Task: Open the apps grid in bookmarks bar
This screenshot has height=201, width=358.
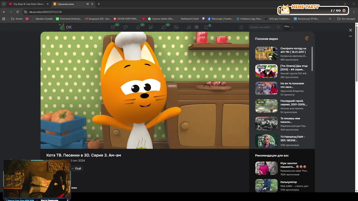Action: [x=4, y=19]
